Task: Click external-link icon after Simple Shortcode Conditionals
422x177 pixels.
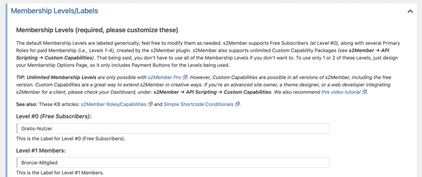Action: 237,105
